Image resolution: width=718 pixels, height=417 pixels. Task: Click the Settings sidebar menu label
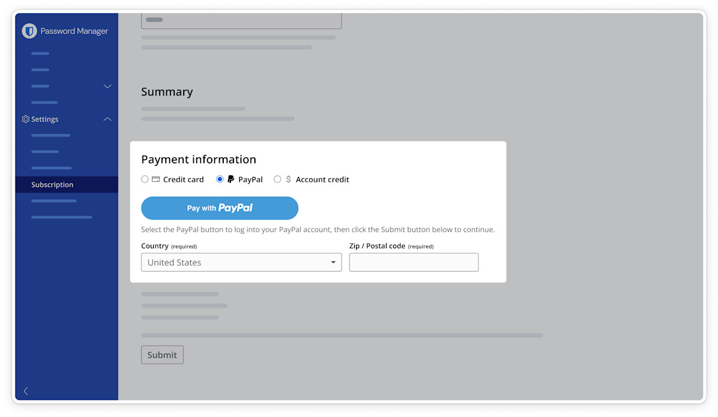tap(45, 119)
